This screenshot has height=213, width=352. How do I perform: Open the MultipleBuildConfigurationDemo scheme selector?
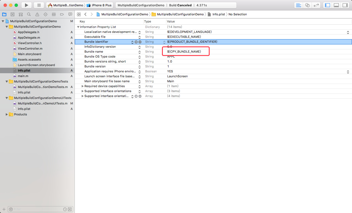pos(65,5)
